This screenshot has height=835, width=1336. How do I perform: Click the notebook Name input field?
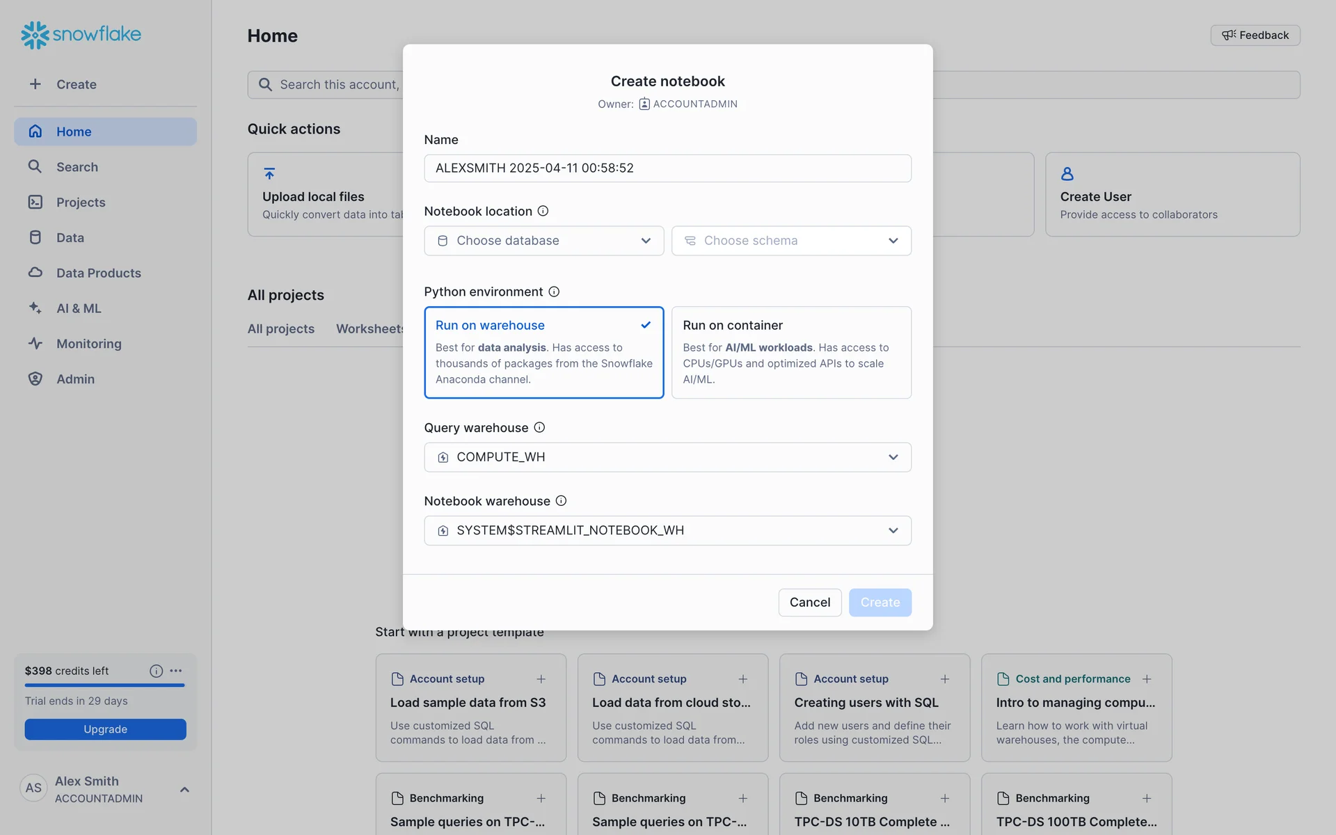(667, 168)
